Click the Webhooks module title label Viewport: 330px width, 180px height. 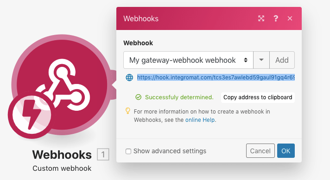point(62,155)
